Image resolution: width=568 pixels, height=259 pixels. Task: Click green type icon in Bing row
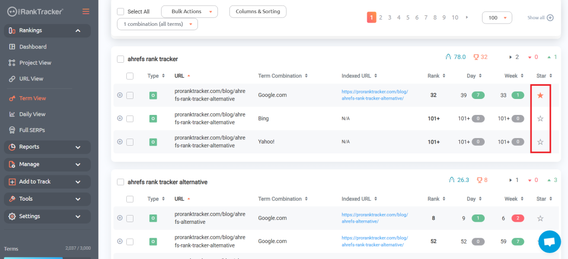point(153,118)
